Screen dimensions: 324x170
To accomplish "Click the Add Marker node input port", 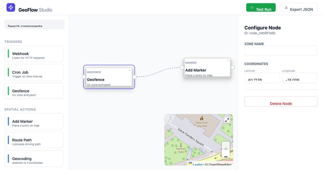I will click(182, 67).
